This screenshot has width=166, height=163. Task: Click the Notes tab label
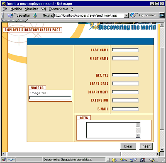point(84,118)
